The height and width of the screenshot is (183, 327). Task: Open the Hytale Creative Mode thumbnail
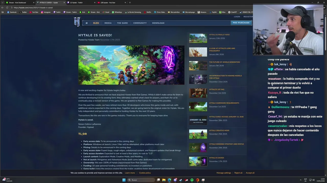pos(198,134)
